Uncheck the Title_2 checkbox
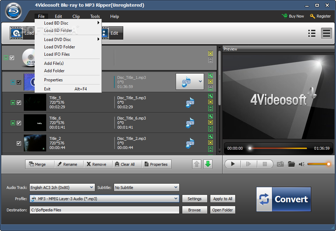This screenshot has height=231, width=336. (19, 143)
